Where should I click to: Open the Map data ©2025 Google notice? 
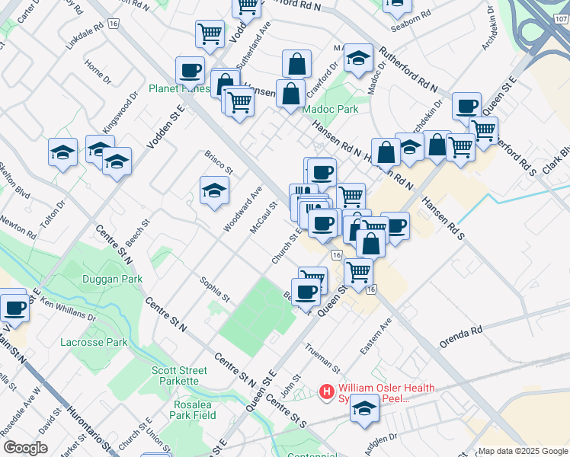click(523, 450)
